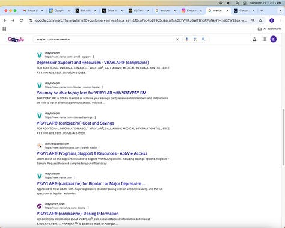Open more options for the amdd support result

coord(93,57)
